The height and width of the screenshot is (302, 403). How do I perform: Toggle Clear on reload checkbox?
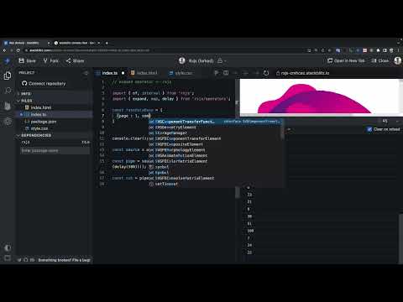[x=369, y=129]
